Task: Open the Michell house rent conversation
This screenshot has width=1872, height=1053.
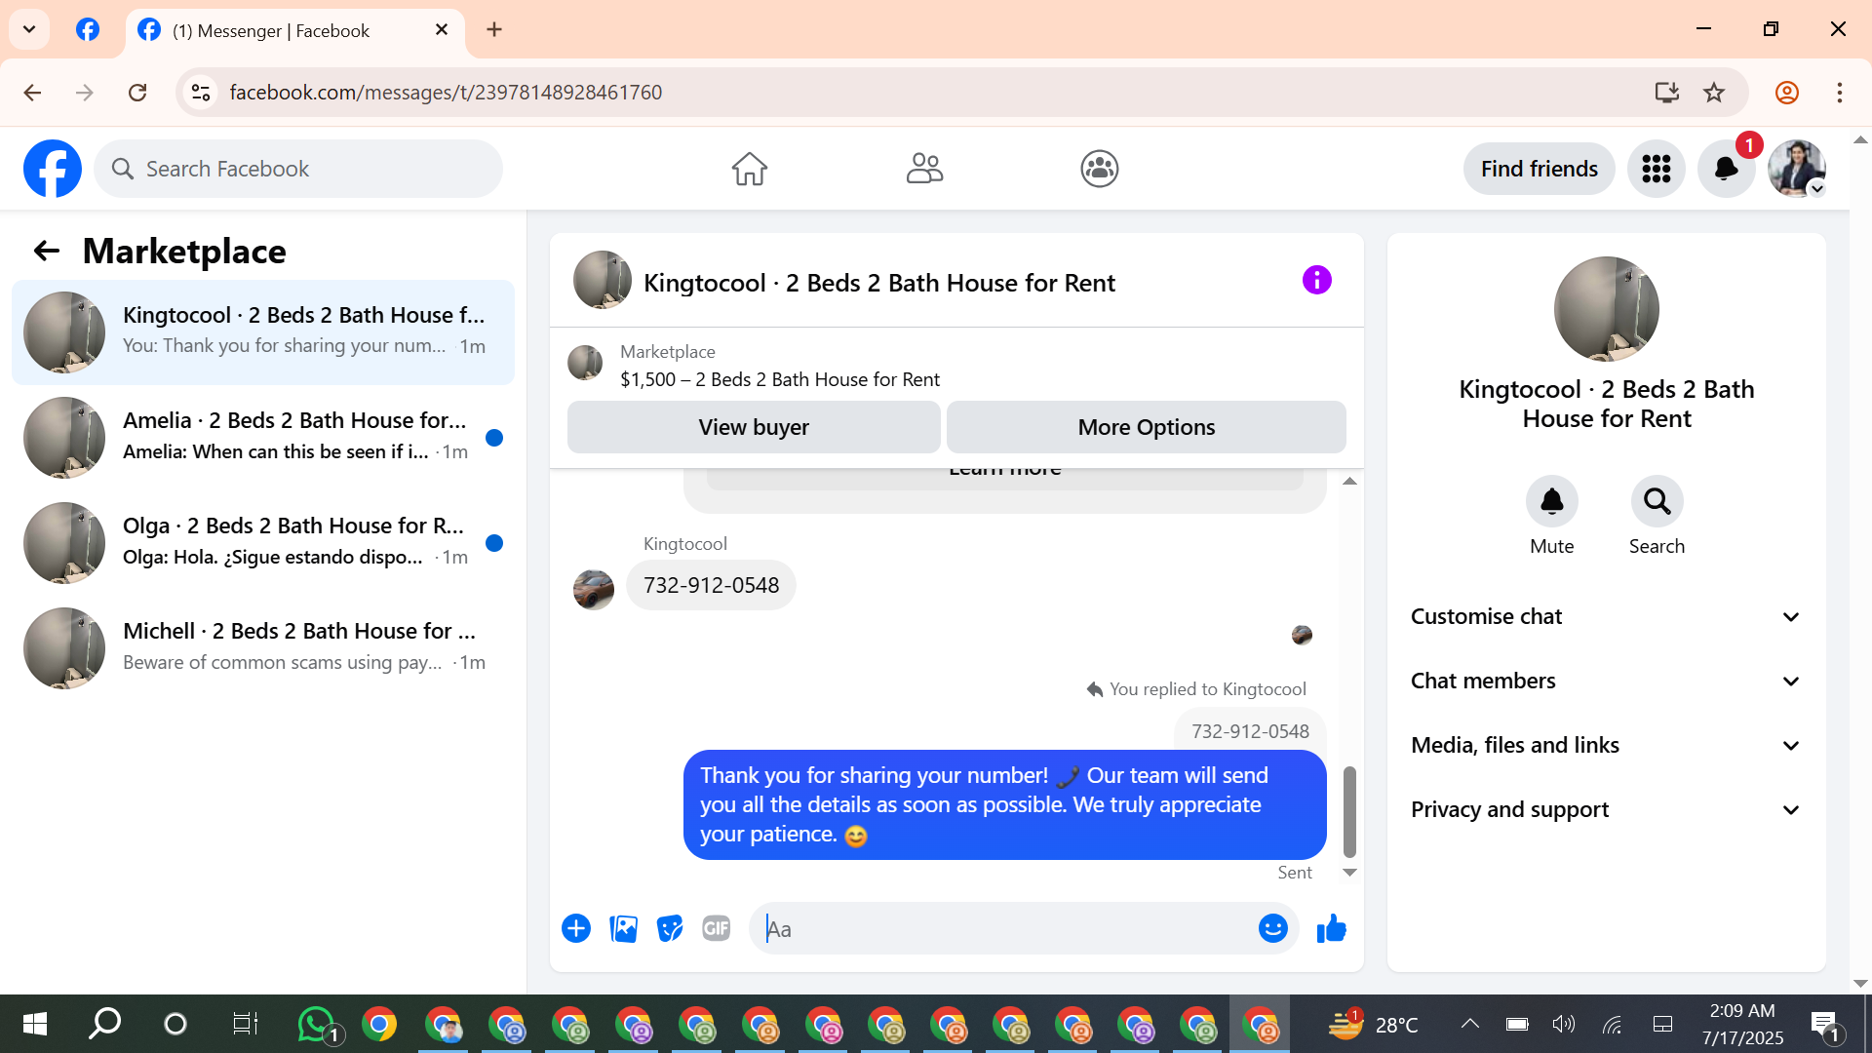Action: point(263,647)
